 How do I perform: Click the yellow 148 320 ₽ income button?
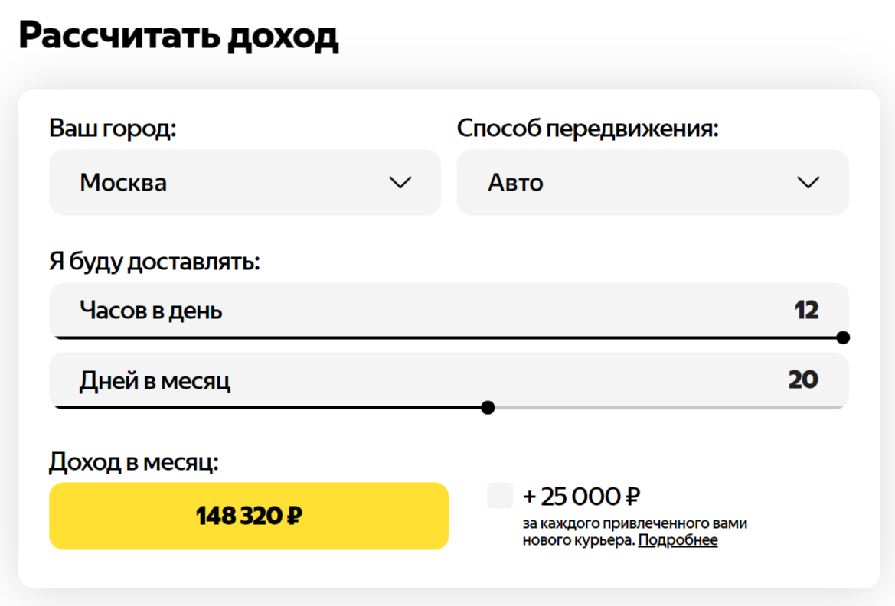tap(249, 516)
